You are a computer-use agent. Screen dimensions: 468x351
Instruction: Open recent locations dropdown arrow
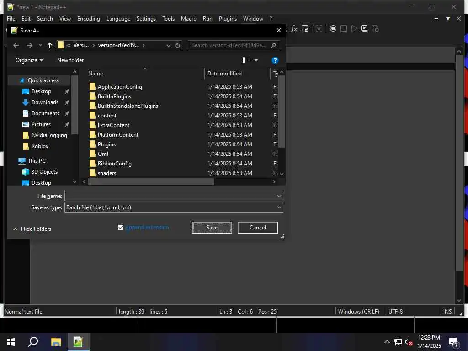(40, 45)
